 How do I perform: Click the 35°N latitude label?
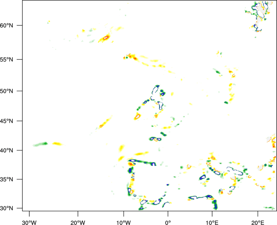pos(7,179)
